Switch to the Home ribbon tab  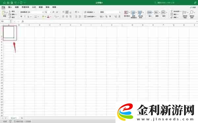tap(3, 7)
